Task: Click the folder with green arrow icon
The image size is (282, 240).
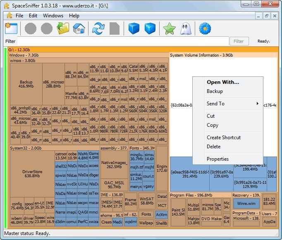Action: coord(63,29)
